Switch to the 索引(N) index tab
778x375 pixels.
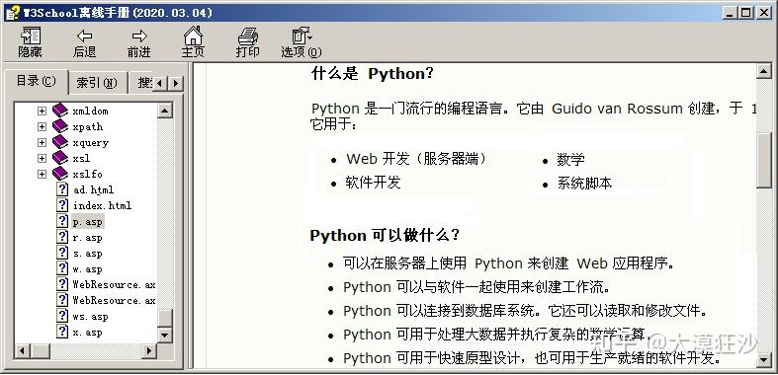coord(97,83)
